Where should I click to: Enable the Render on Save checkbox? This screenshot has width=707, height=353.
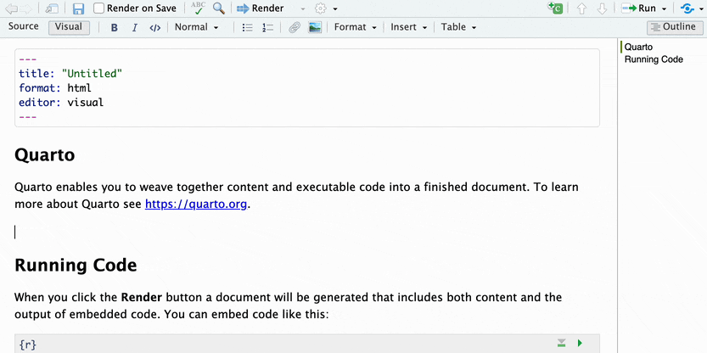point(99,8)
